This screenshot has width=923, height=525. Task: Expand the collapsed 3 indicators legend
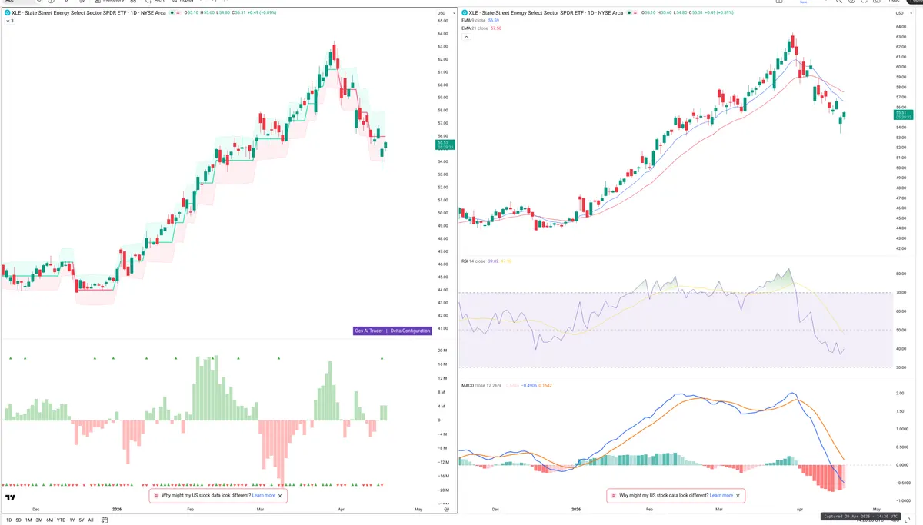(x=10, y=21)
